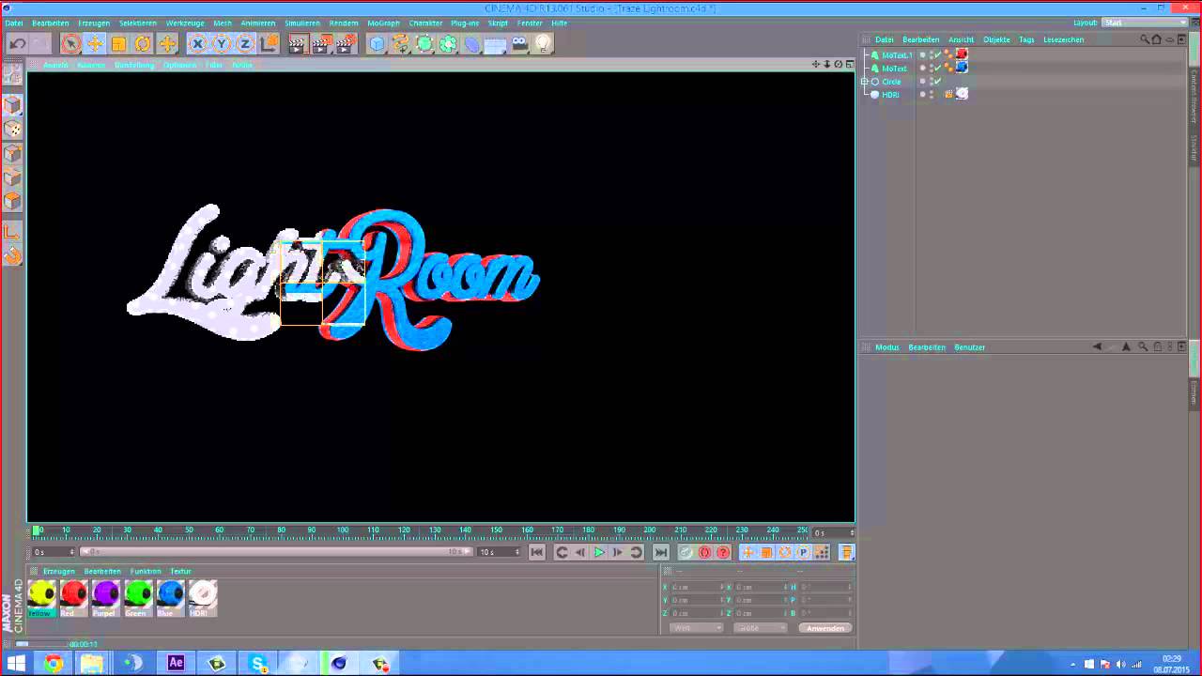The height and width of the screenshot is (676, 1202).
Task: Open the Benutzer menu in Attribute Manager
Action: (x=970, y=347)
